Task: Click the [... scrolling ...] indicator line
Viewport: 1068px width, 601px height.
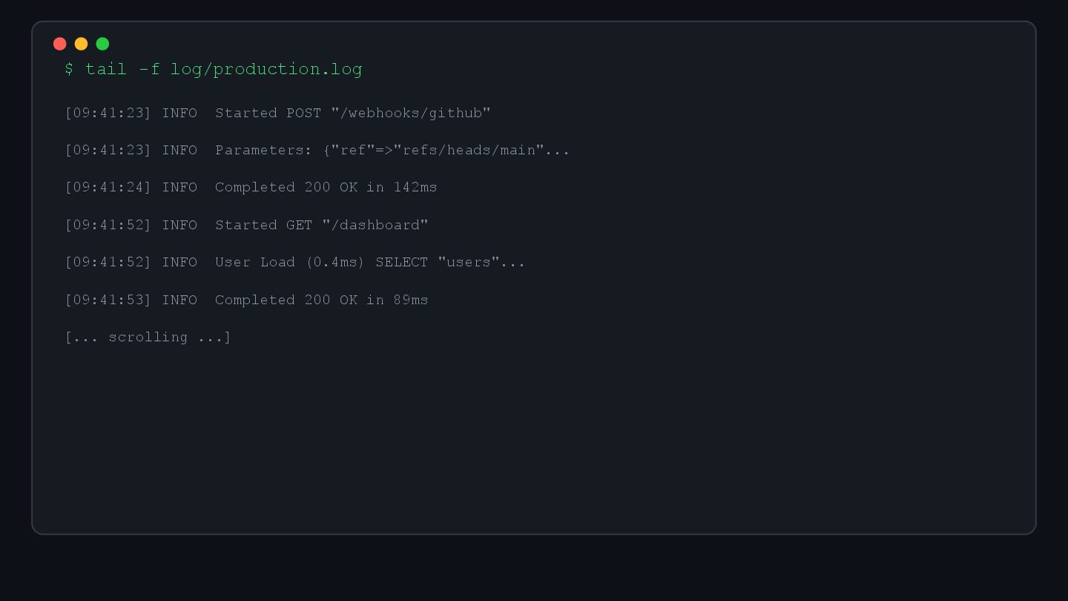Action: tap(148, 338)
